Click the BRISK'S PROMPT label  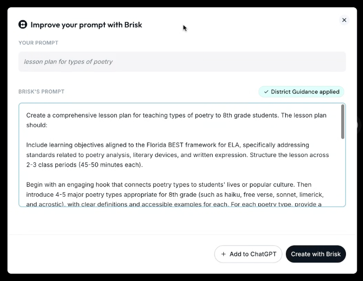(41, 92)
